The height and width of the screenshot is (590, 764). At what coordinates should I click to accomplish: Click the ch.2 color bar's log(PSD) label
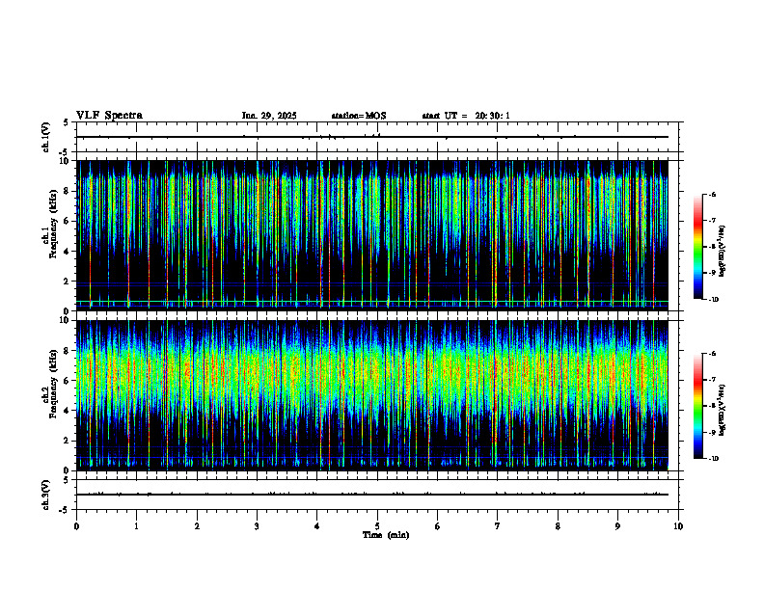click(722, 410)
